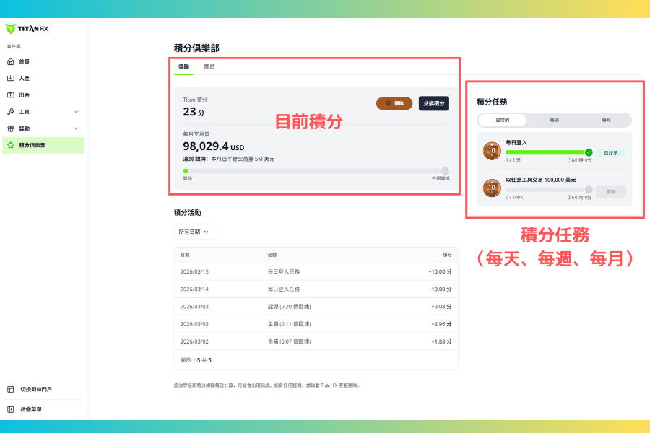Click the 入金 deposit icon
This screenshot has width=650, height=433.
[10, 79]
